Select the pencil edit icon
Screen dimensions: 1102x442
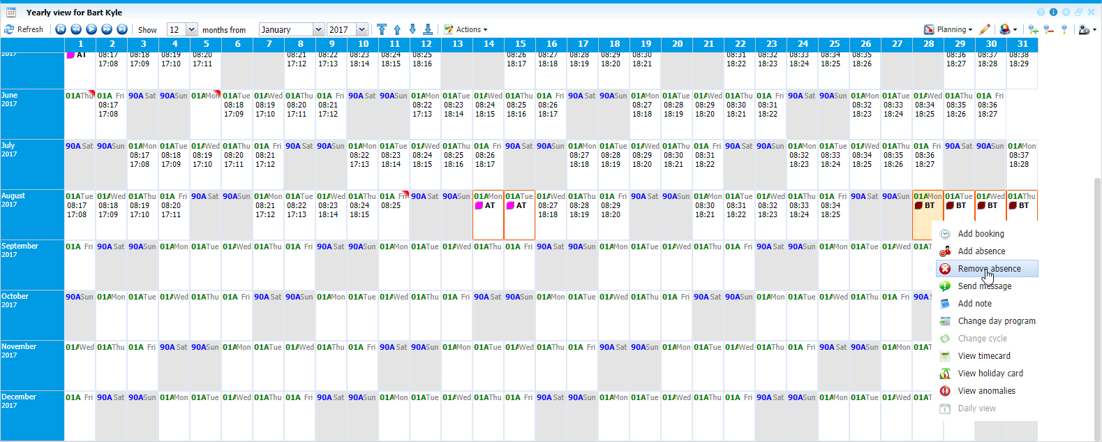pos(985,29)
